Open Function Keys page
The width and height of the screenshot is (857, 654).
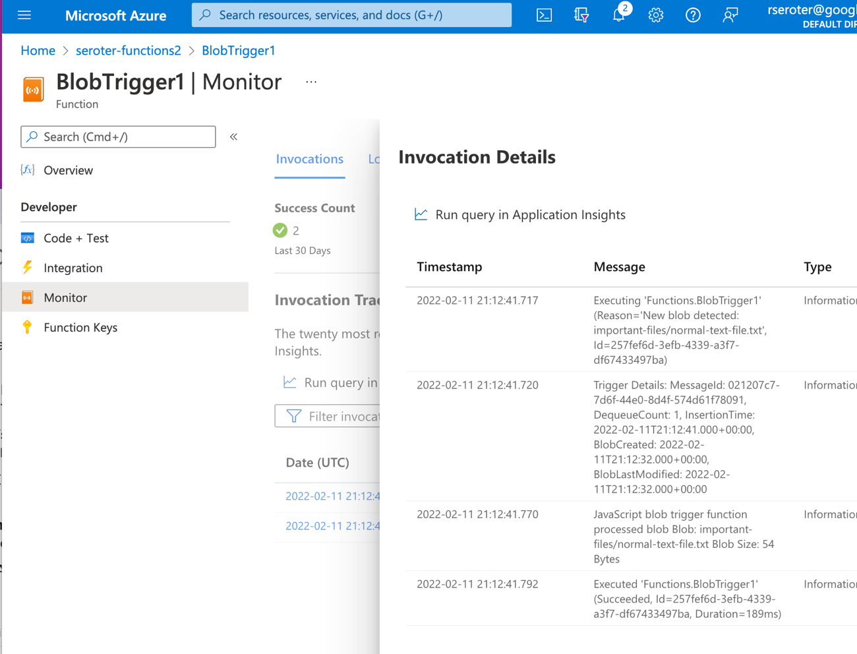80,328
